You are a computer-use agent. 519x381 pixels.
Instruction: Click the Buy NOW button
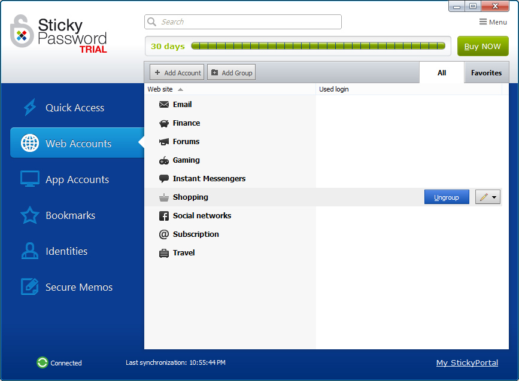pyautogui.click(x=483, y=46)
